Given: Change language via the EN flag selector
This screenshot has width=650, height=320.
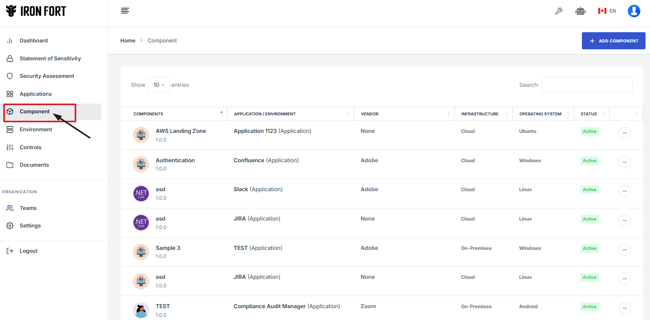Looking at the screenshot, I should point(607,11).
